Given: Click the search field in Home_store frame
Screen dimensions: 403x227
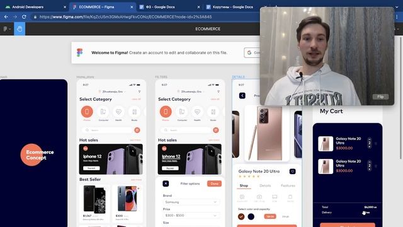Looking at the screenshot, I should (x=107, y=131).
